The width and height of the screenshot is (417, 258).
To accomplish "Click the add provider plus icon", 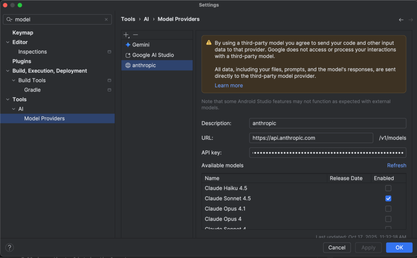I will coord(126,35).
